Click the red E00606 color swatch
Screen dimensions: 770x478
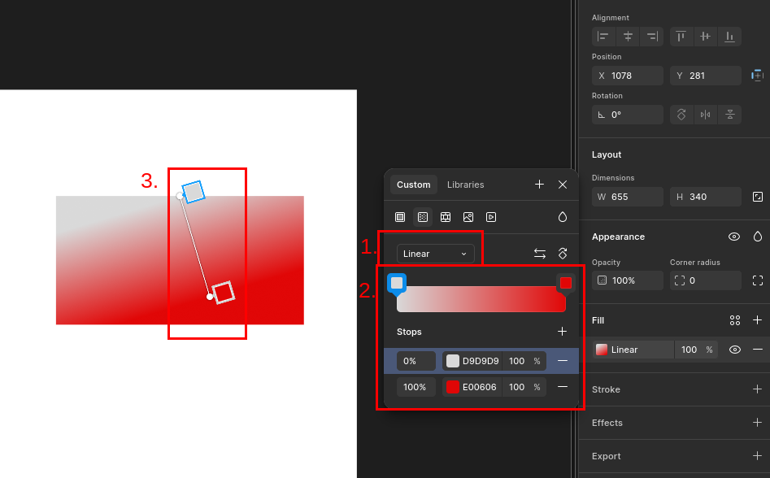tap(453, 387)
